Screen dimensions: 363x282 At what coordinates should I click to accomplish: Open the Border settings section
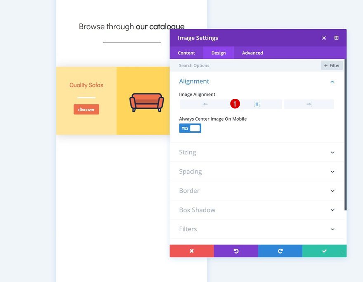[x=332, y=191]
